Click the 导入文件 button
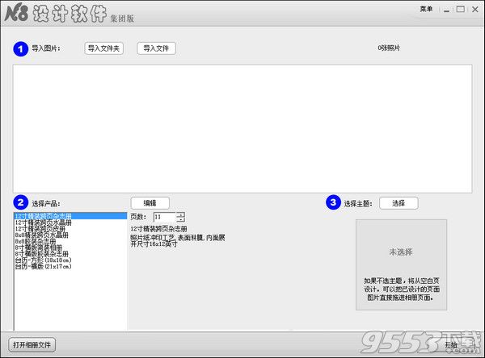485x358 pixels. (x=156, y=48)
